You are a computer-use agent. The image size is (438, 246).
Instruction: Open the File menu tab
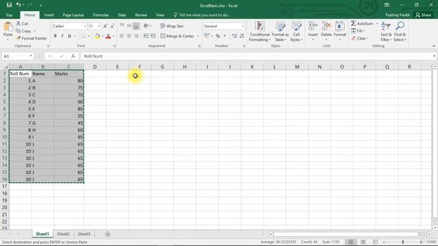[9, 15]
